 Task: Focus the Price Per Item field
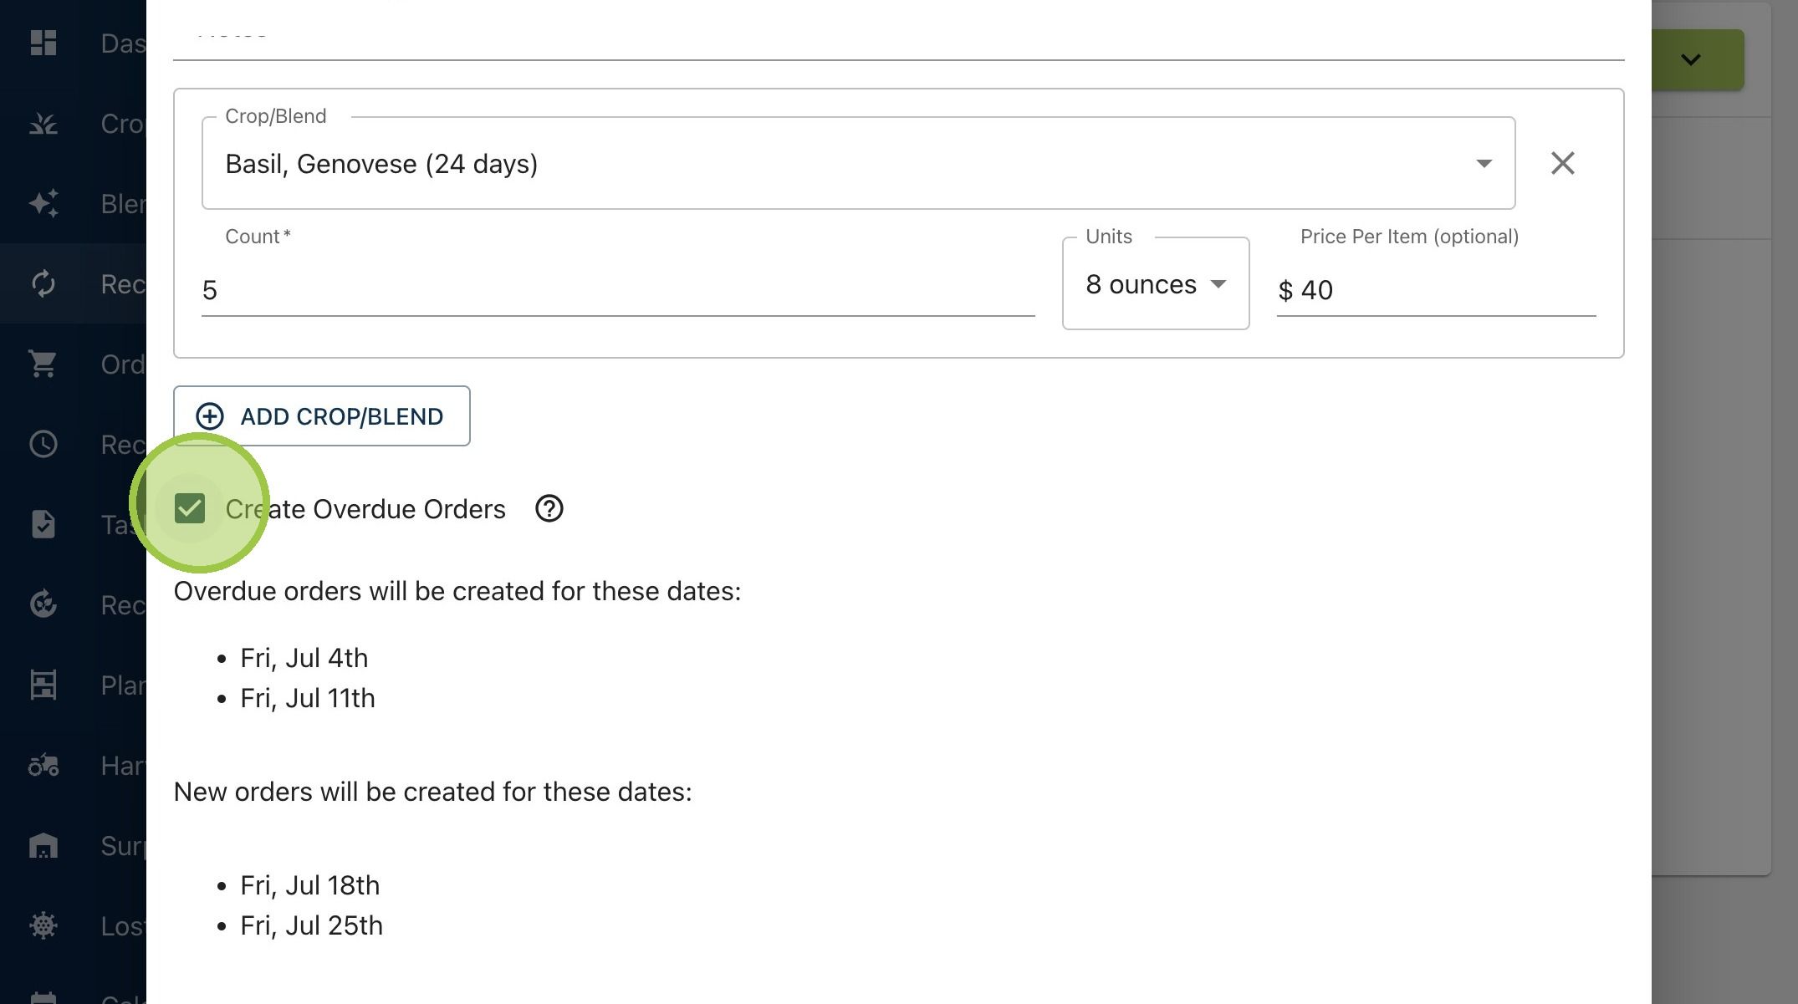click(x=1436, y=290)
